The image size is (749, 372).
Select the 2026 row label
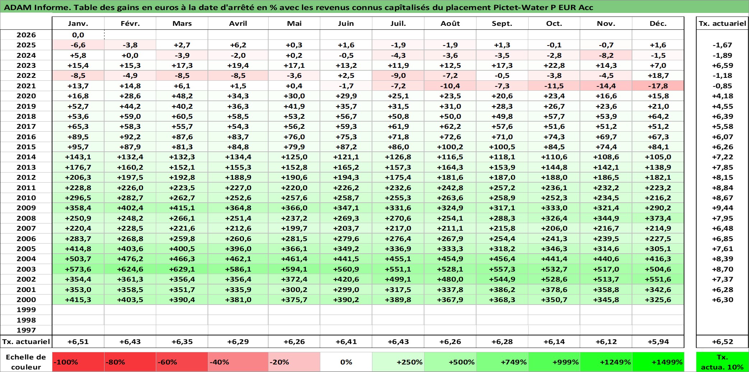[x=26, y=35]
